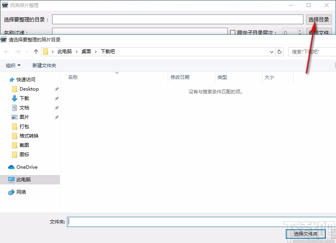
Task: Toggle the pin beside 图片 in sidebar
Action: [57, 117]
